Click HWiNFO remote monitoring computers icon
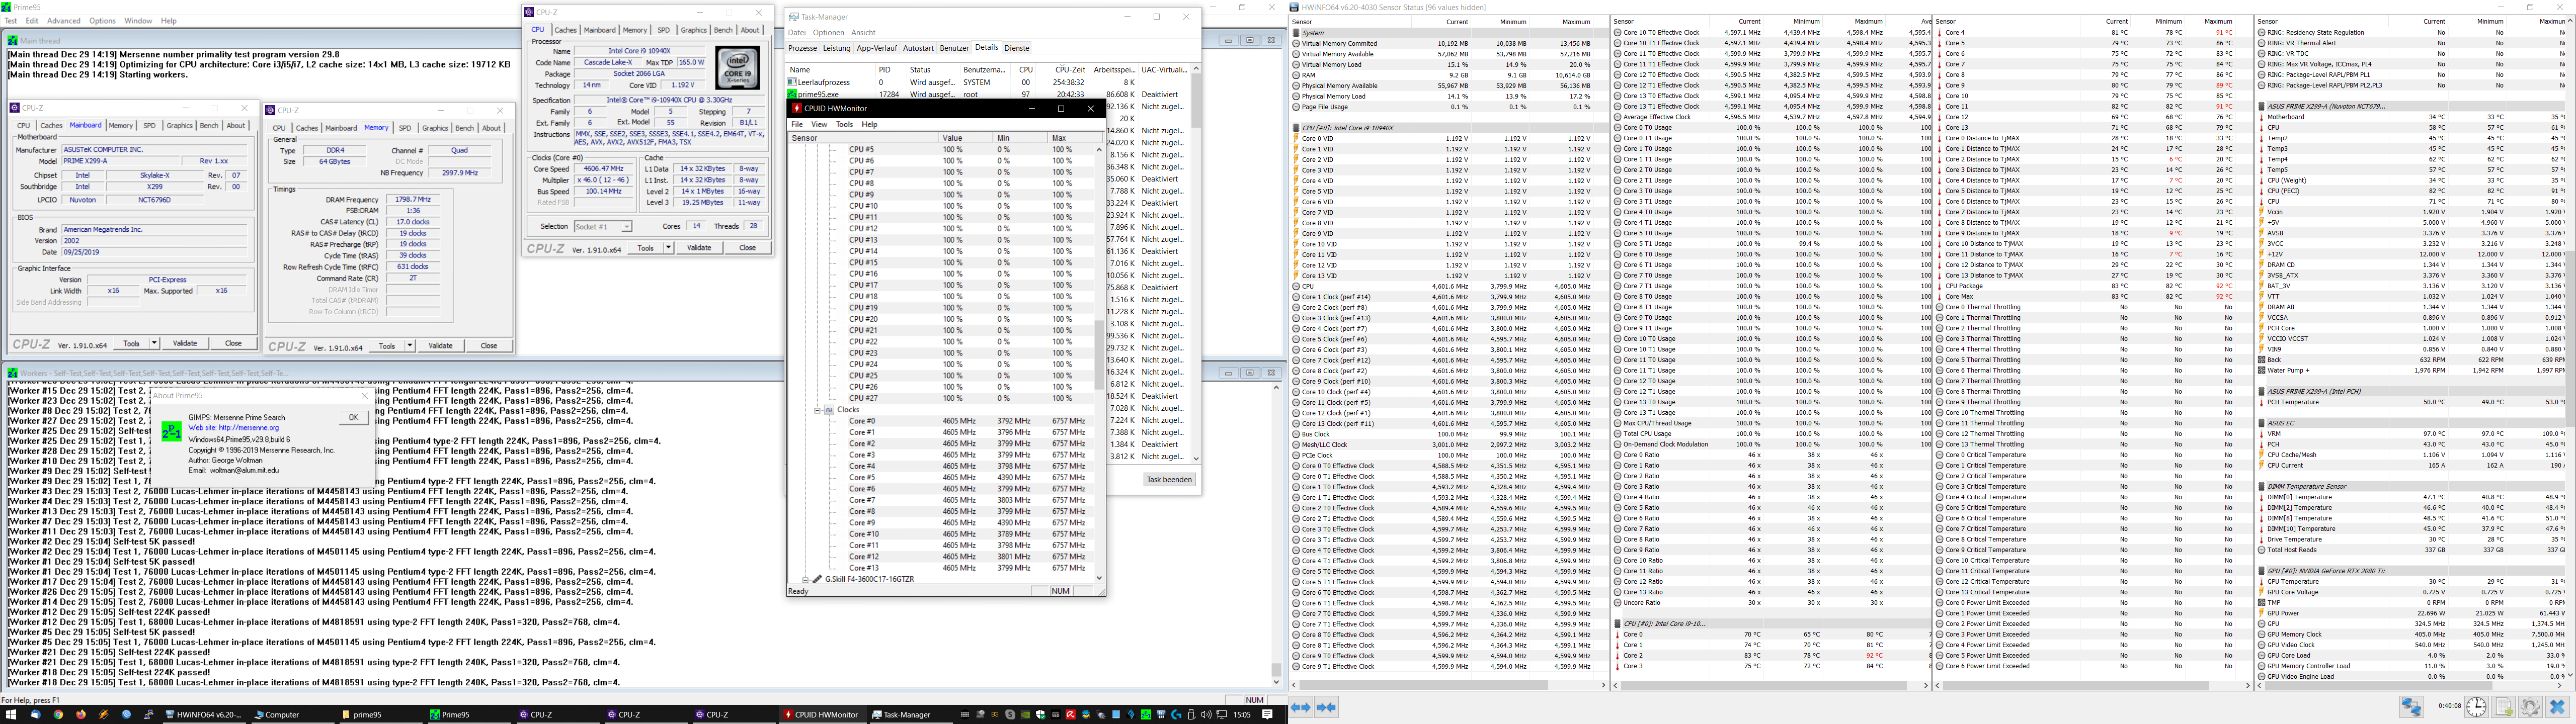2576x724 pixels. 2411,707
